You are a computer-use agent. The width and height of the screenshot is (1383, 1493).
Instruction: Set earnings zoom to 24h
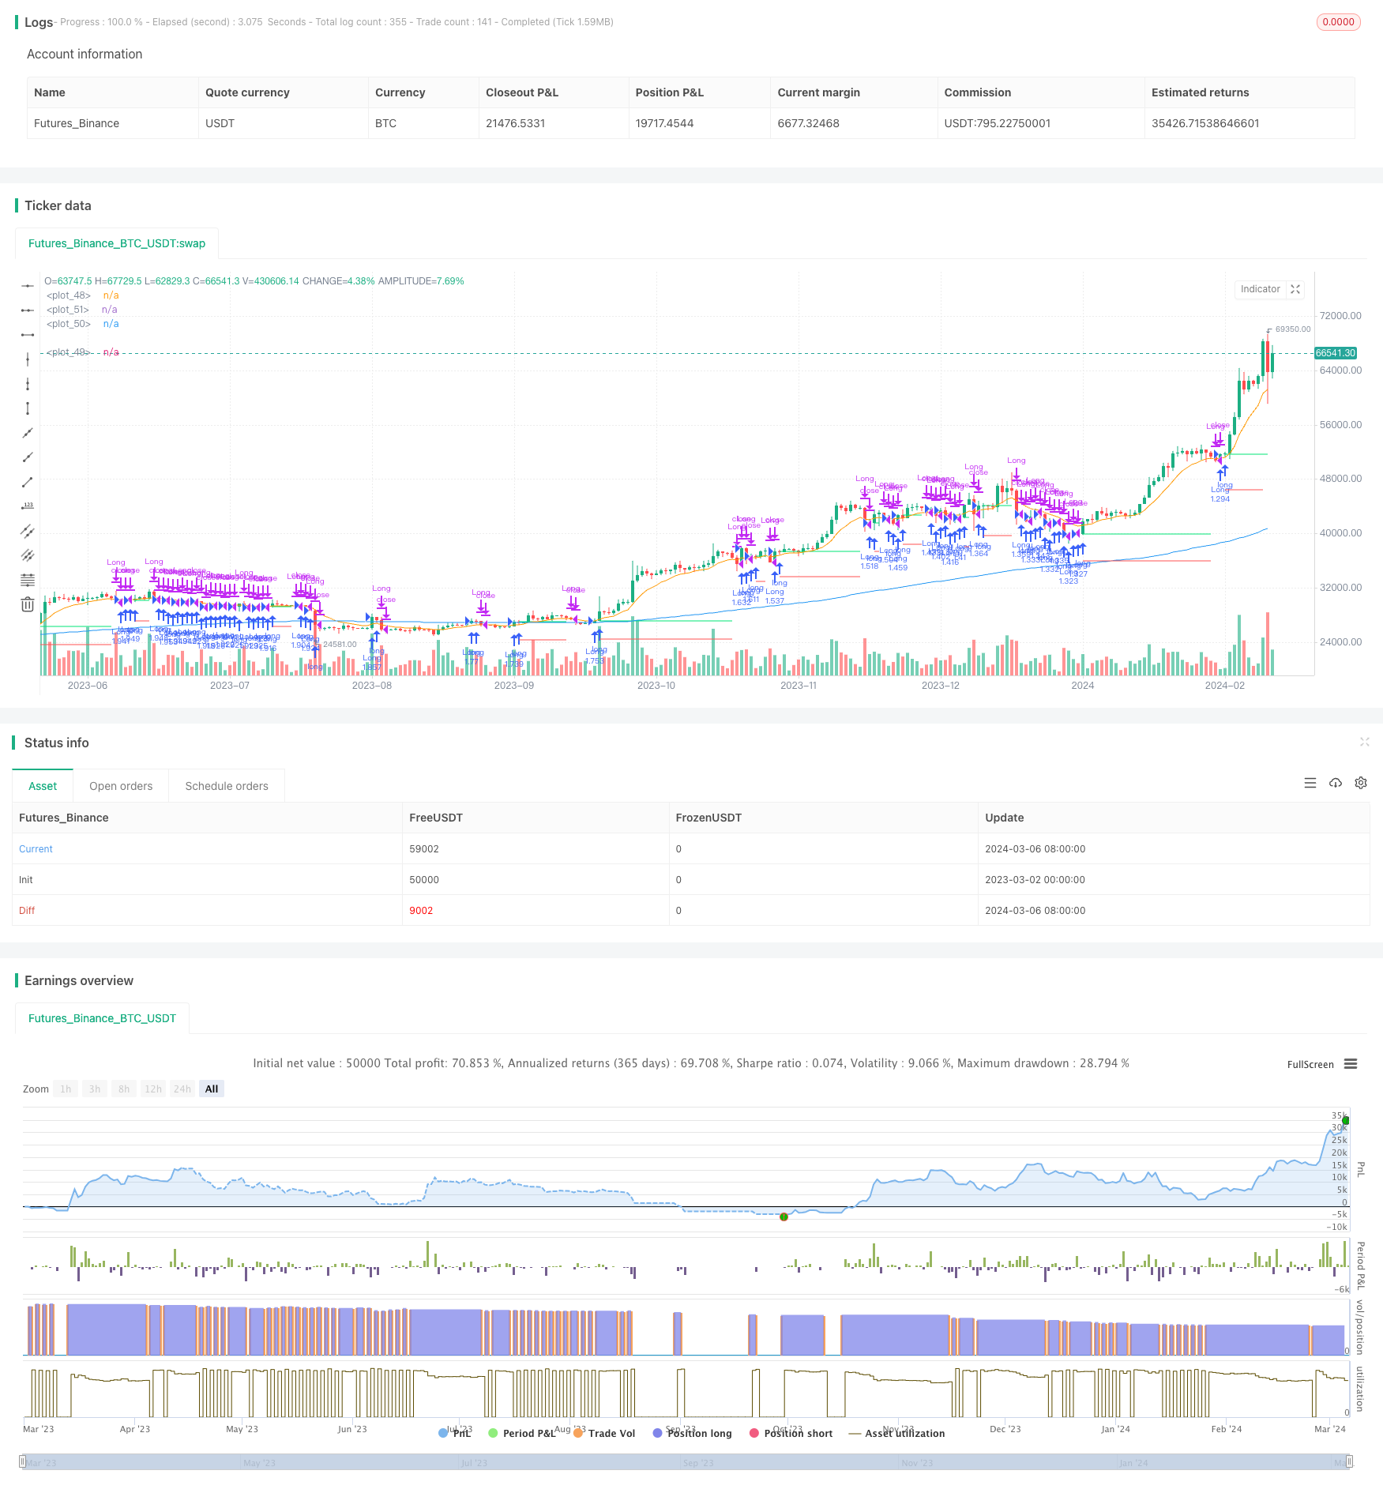[x=182, y=1089]
